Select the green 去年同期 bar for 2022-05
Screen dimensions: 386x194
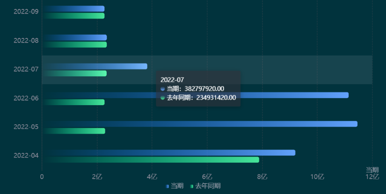coord(74,131)
